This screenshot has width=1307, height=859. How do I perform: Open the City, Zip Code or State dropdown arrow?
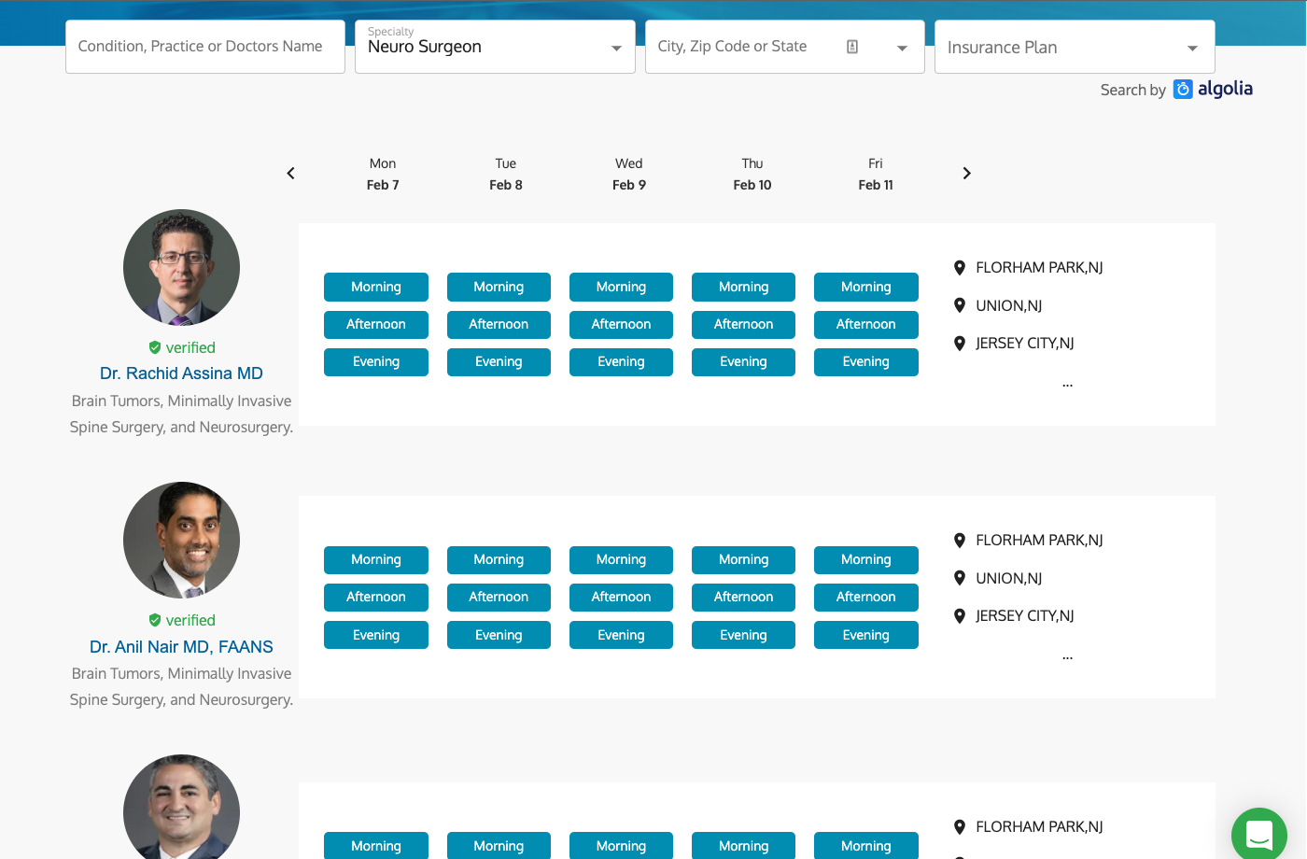(x=902, y=48)
